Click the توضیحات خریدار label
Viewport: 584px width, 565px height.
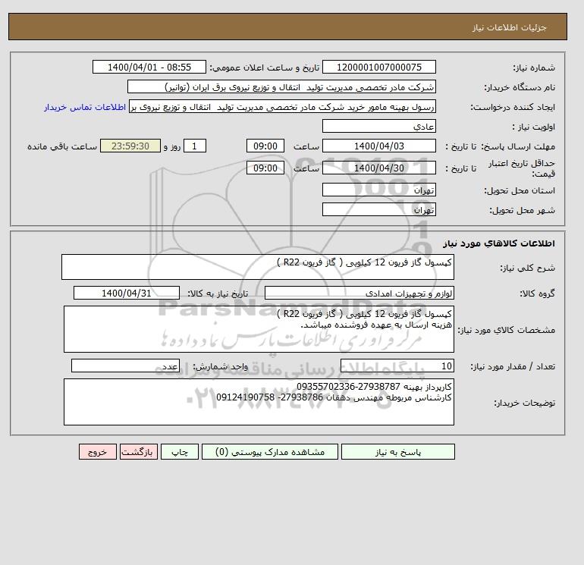pyautogui.click(x=524, y=403)
